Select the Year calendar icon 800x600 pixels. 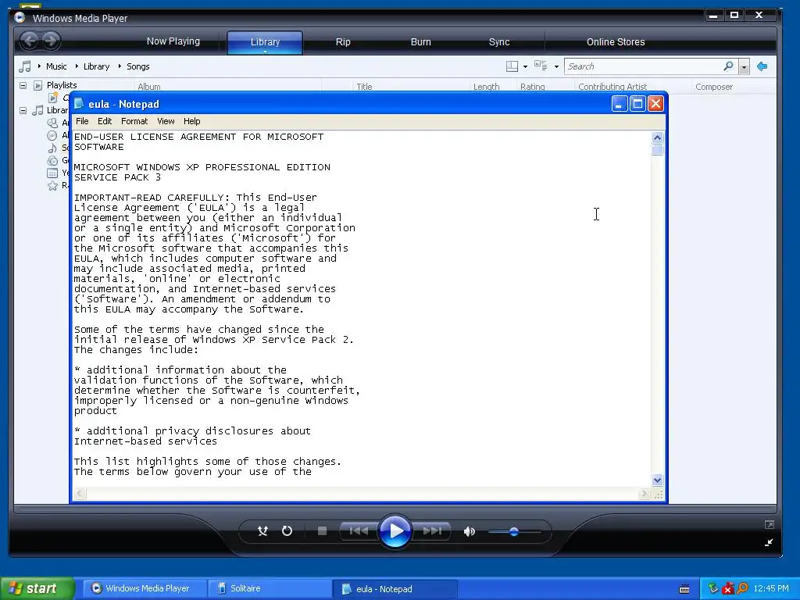click(x=52, y=173)
